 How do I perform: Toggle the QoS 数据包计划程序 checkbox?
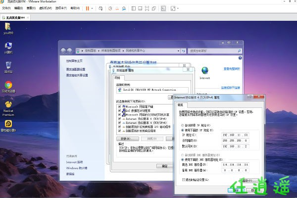tap(119, 111)
